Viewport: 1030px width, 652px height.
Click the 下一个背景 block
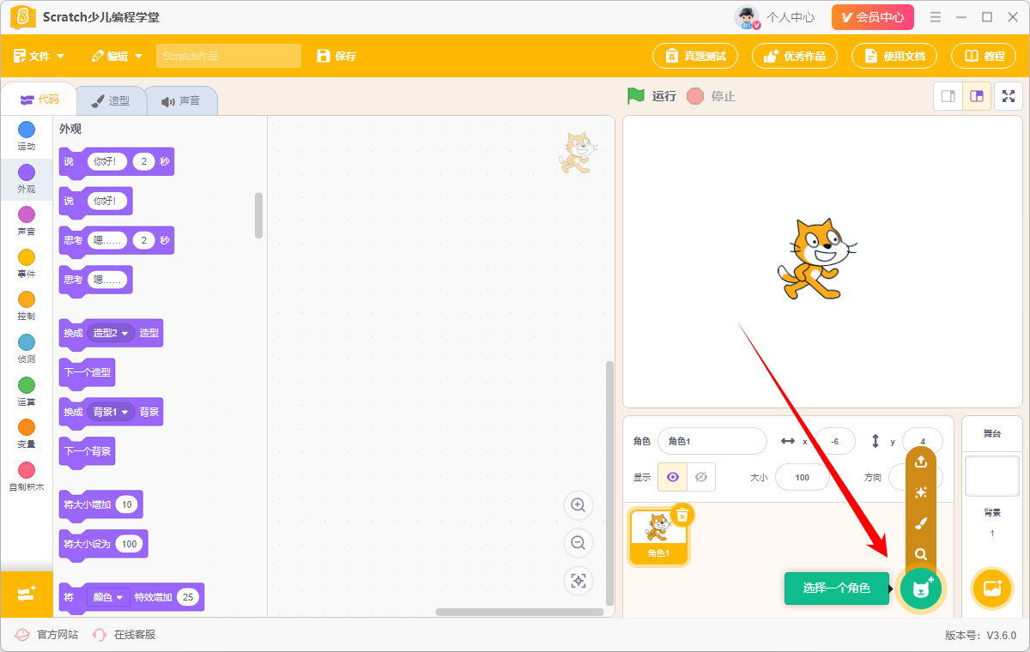pos(87,451)
